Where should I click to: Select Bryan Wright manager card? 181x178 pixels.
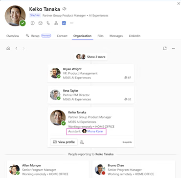[x=91, y=73]
